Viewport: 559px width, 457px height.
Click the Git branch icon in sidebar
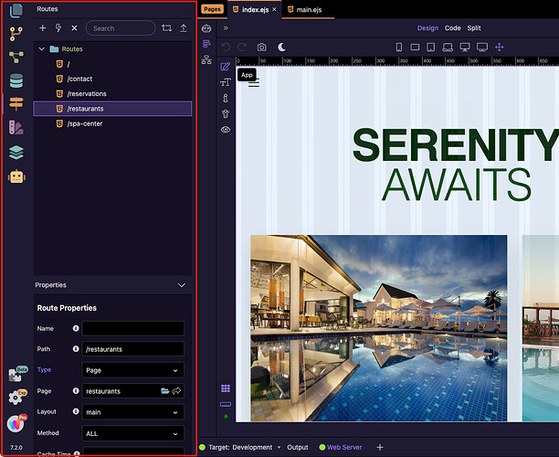tap(16, 34)
